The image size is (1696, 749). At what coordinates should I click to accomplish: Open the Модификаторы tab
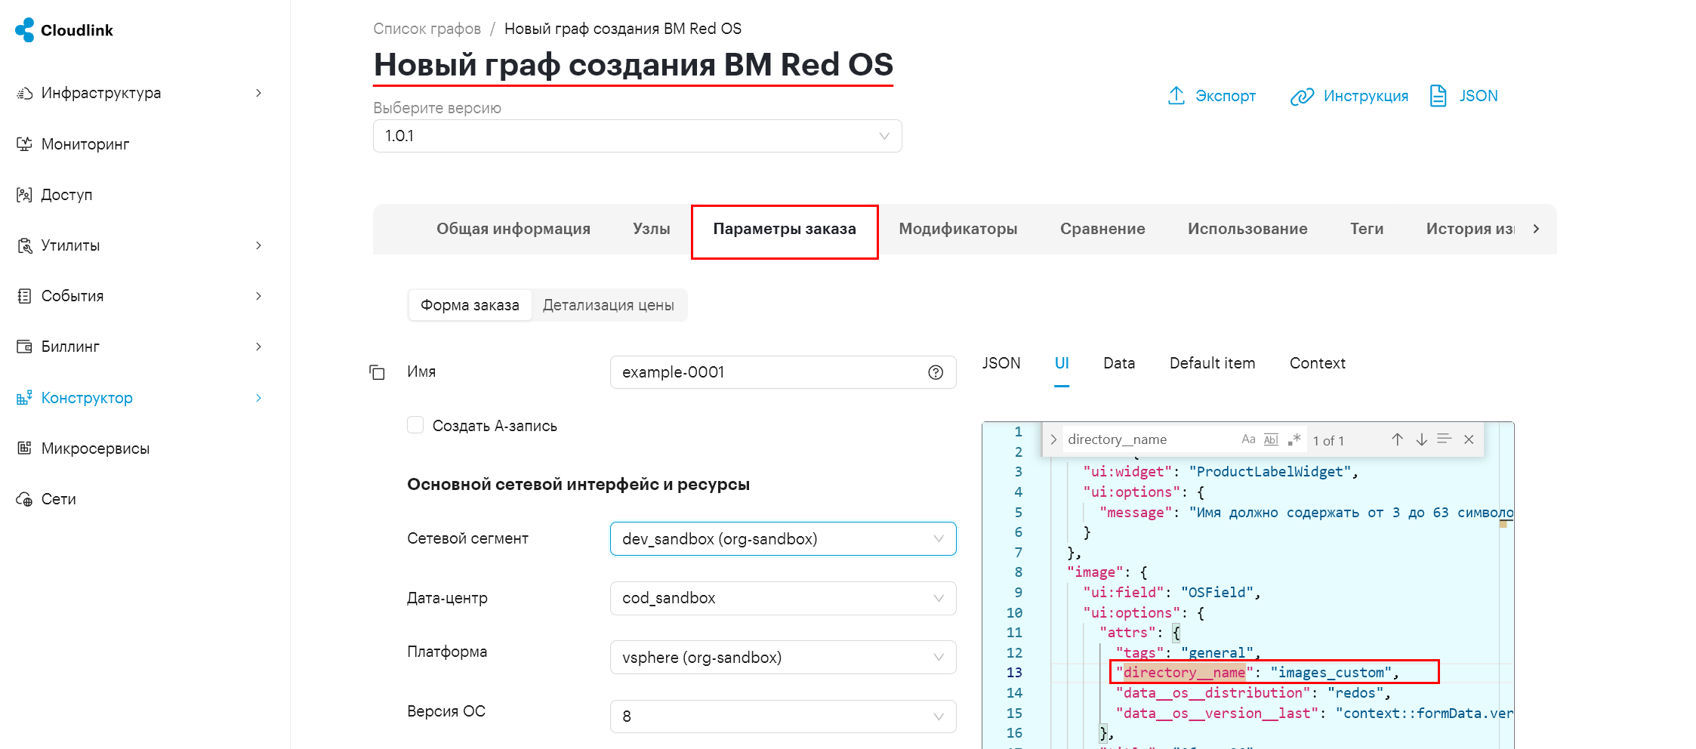(x=958, y=229)
